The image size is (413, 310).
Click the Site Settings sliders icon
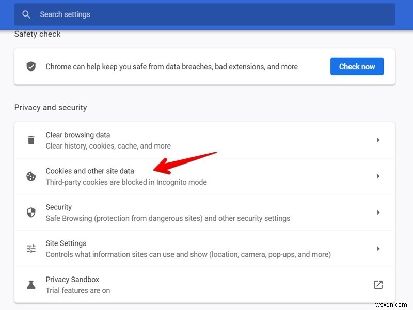pos(31,248)
